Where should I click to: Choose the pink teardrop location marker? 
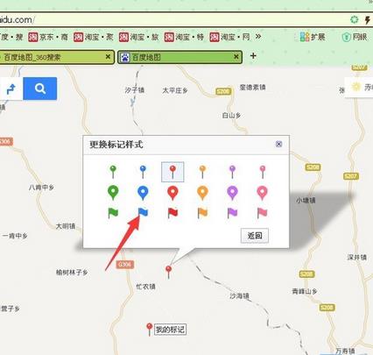(x=263, y=193)
